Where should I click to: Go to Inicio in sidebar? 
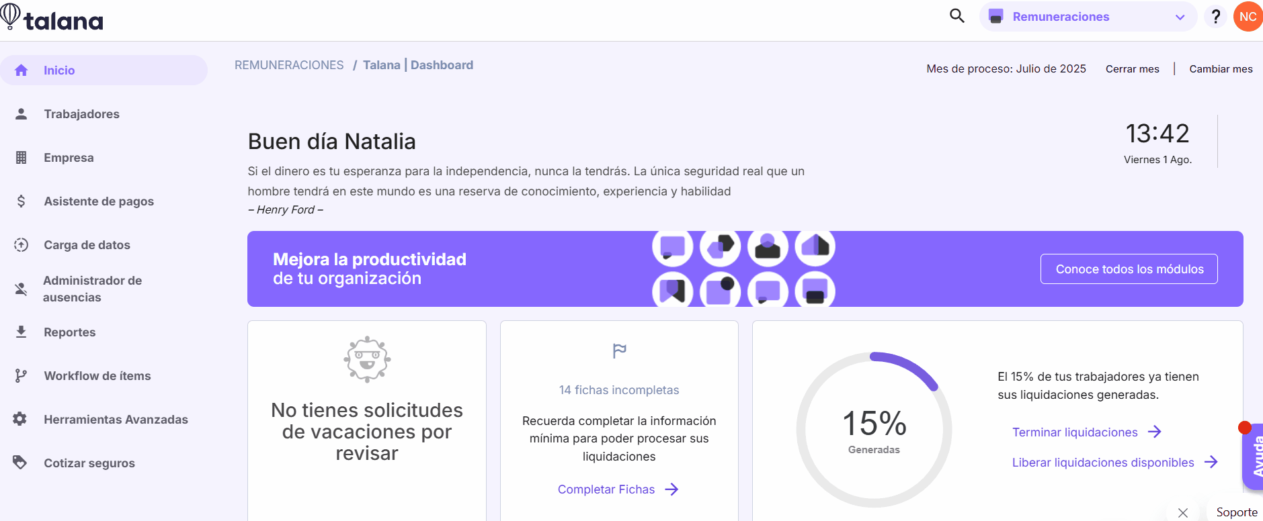104,70
